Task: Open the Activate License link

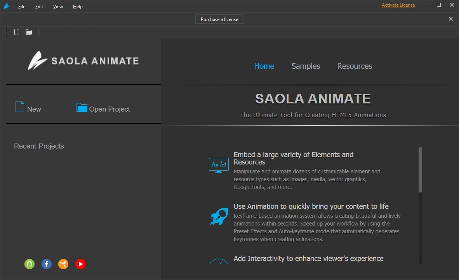Action: point(398,5)
